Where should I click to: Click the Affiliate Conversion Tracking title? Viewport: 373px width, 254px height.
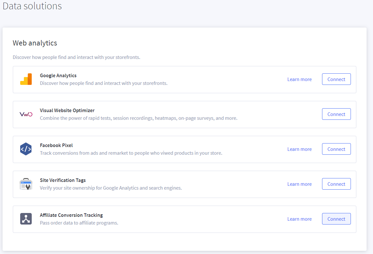tap(71, 215)
